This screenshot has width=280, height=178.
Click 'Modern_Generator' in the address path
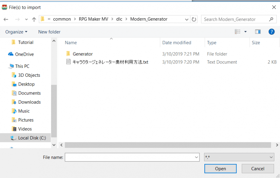coord(149,19)
